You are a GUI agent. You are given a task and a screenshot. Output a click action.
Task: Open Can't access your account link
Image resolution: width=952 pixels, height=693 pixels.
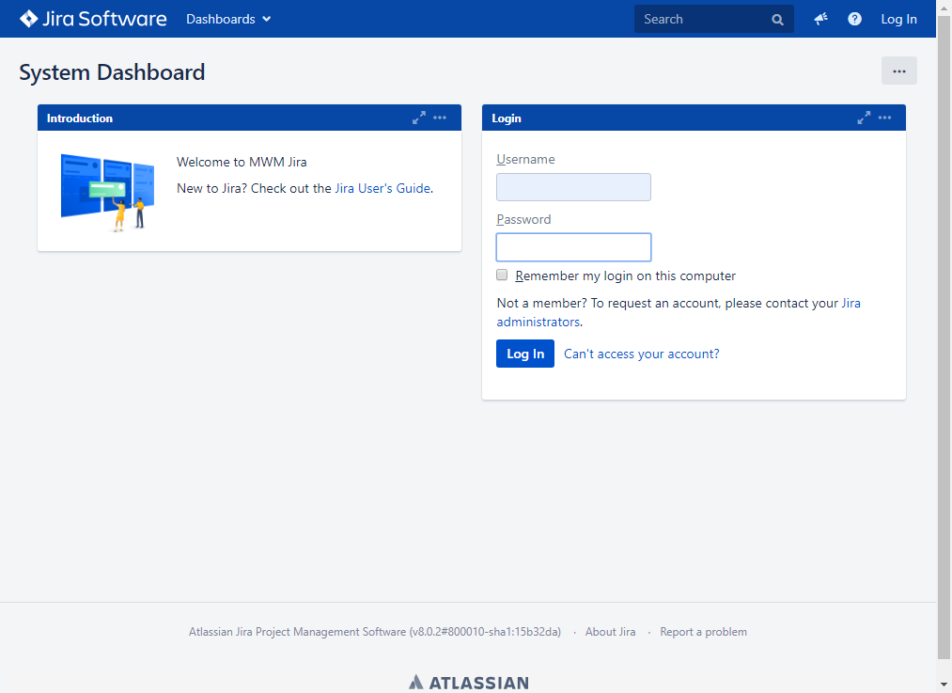pos(642,354)
